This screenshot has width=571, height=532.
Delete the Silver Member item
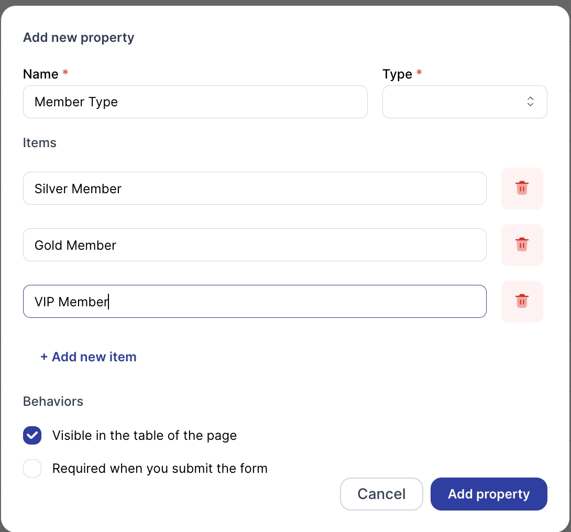pos(522,189)
